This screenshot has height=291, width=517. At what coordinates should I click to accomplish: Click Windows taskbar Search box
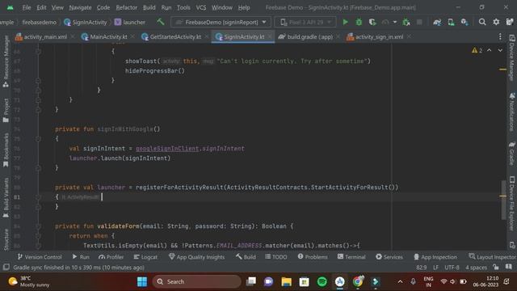(196, 281)
